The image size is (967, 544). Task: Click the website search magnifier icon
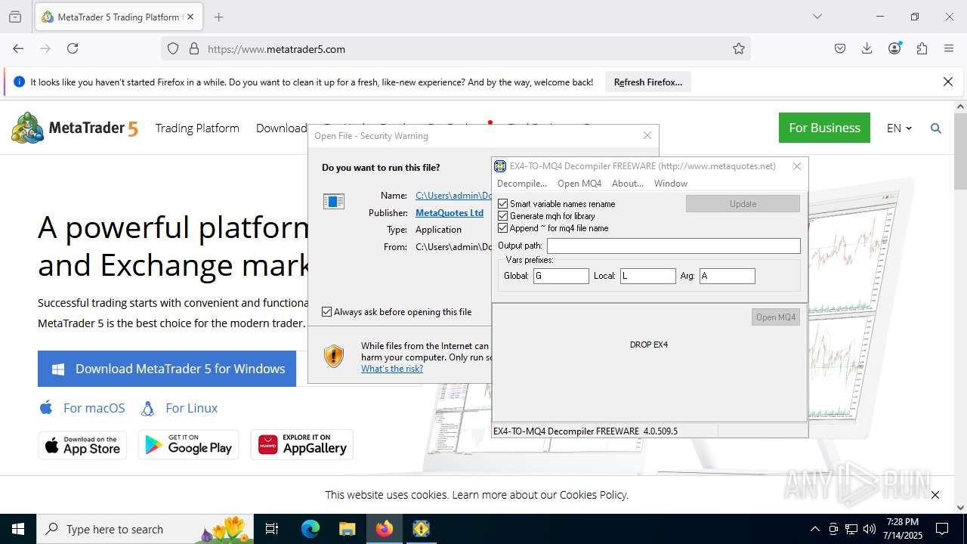point(936,128)
